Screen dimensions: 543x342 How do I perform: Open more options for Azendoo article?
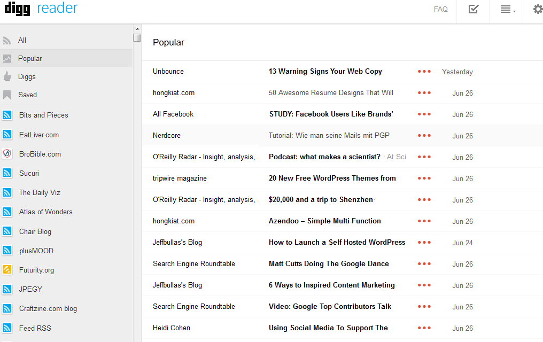(x=424, y=221)
